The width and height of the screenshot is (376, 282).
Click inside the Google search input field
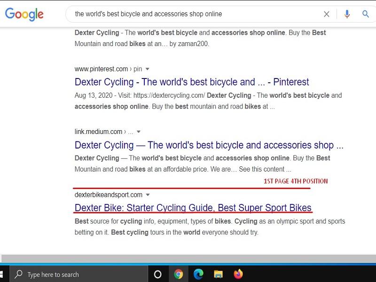click(x=188, y=15)
